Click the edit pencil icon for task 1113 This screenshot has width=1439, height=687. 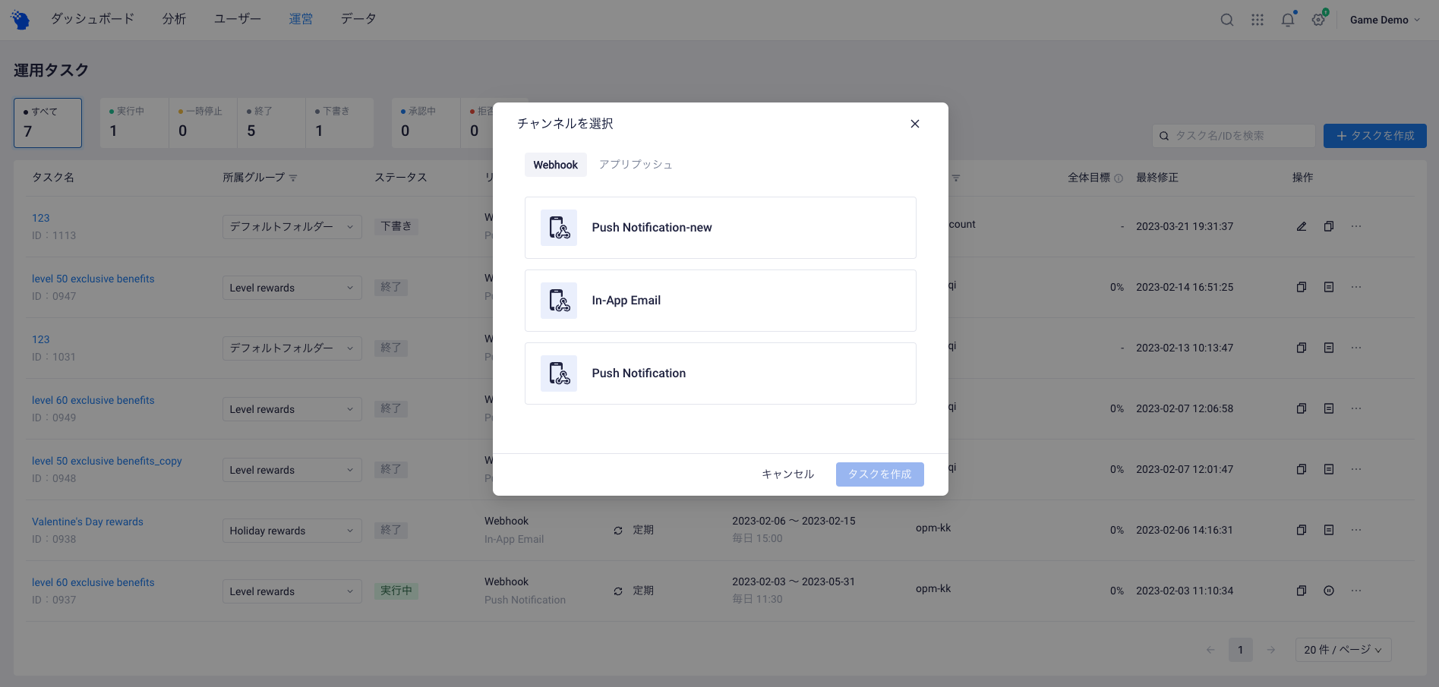1302,226
